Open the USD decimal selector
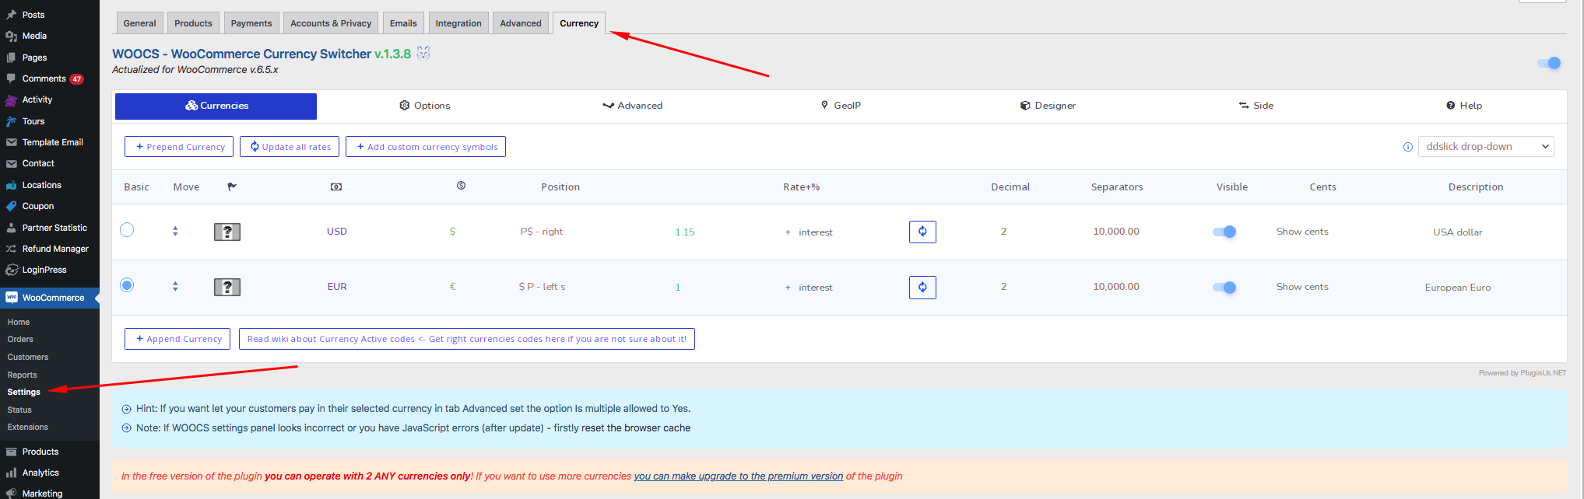The width and height of the screenshot is (1584, 499). click(1004, 232)
